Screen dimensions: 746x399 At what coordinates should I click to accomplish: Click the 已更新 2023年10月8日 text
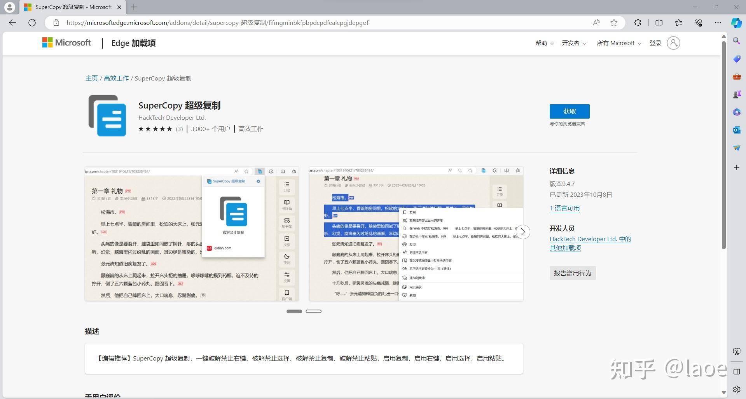click(x=581, y=194)
